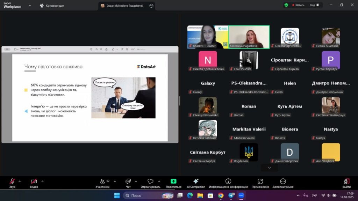This screenshot has width=358, height=201.
Task: Open AI Companion
Action: pos(196,183)
